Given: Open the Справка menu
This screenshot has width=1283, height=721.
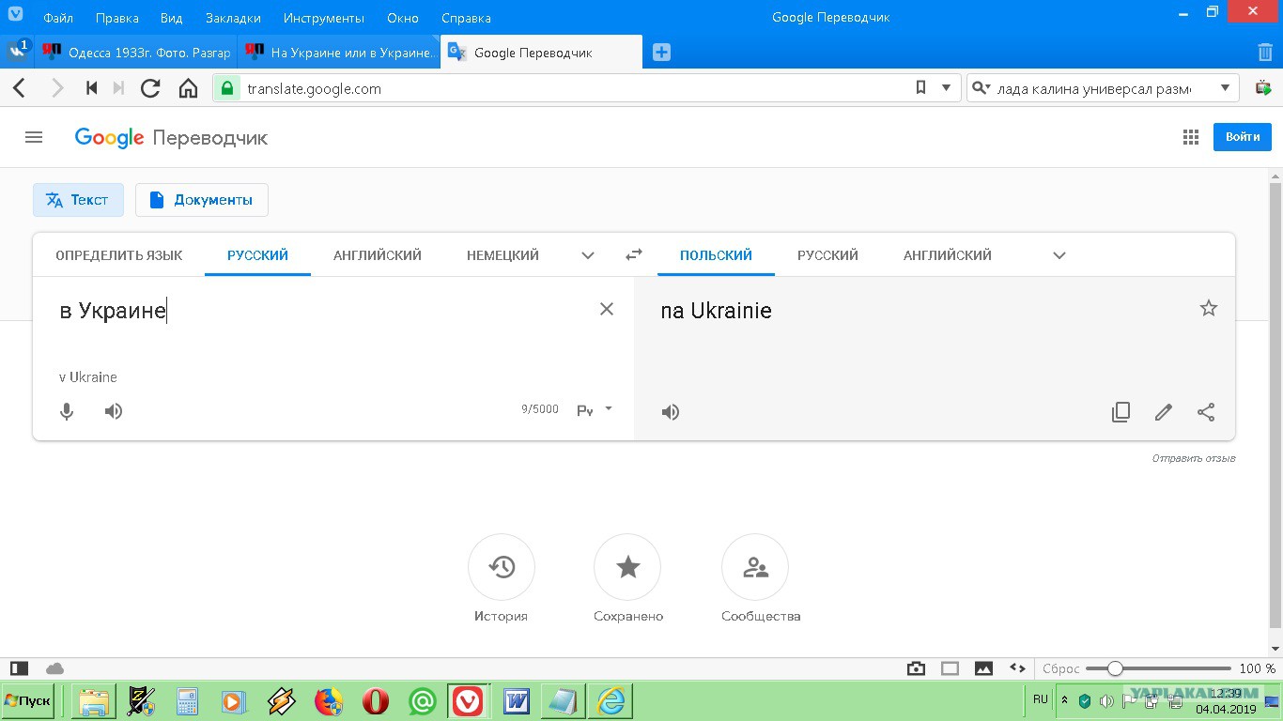Looking at the screenshot, I should 466,18.
